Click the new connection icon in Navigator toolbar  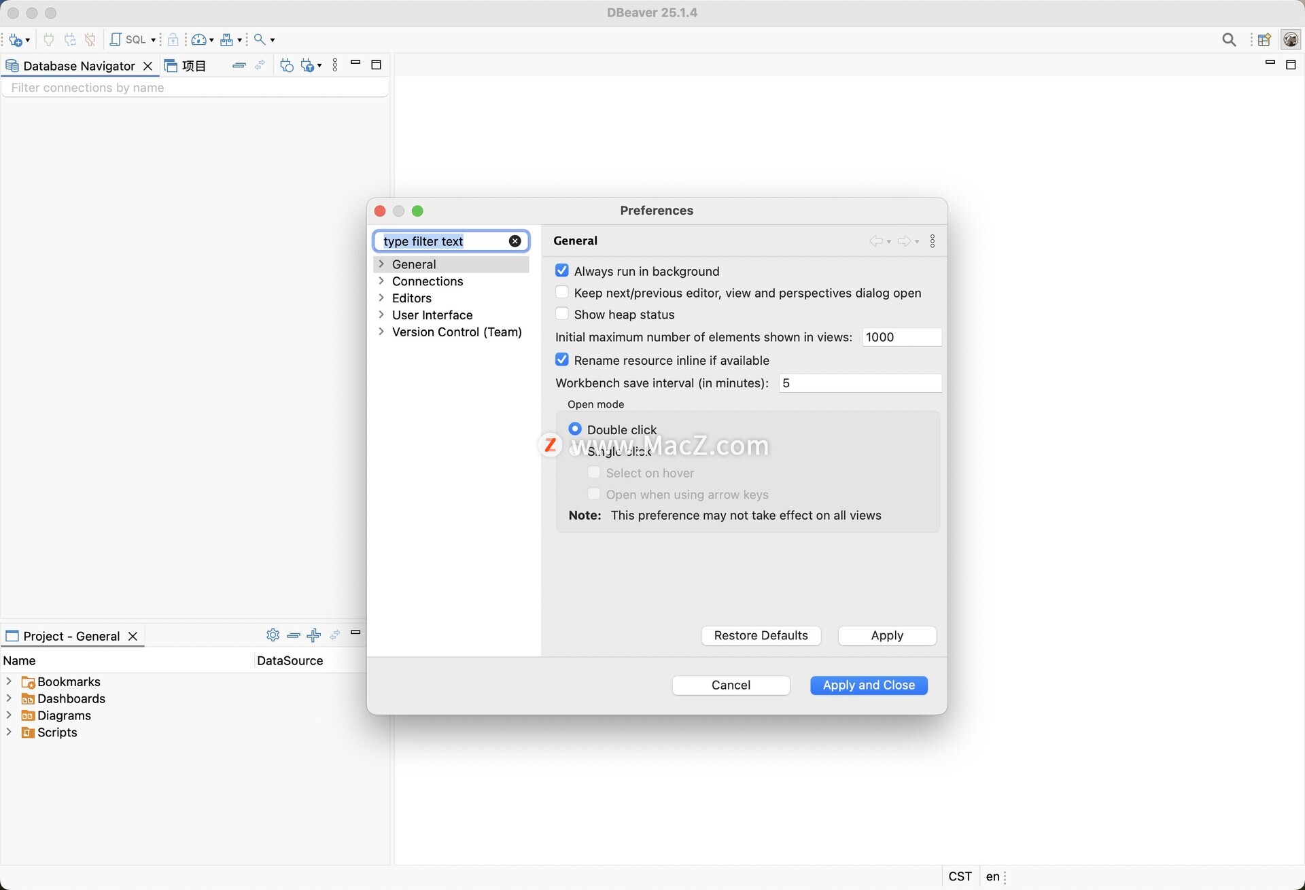(x=287, y=65)
